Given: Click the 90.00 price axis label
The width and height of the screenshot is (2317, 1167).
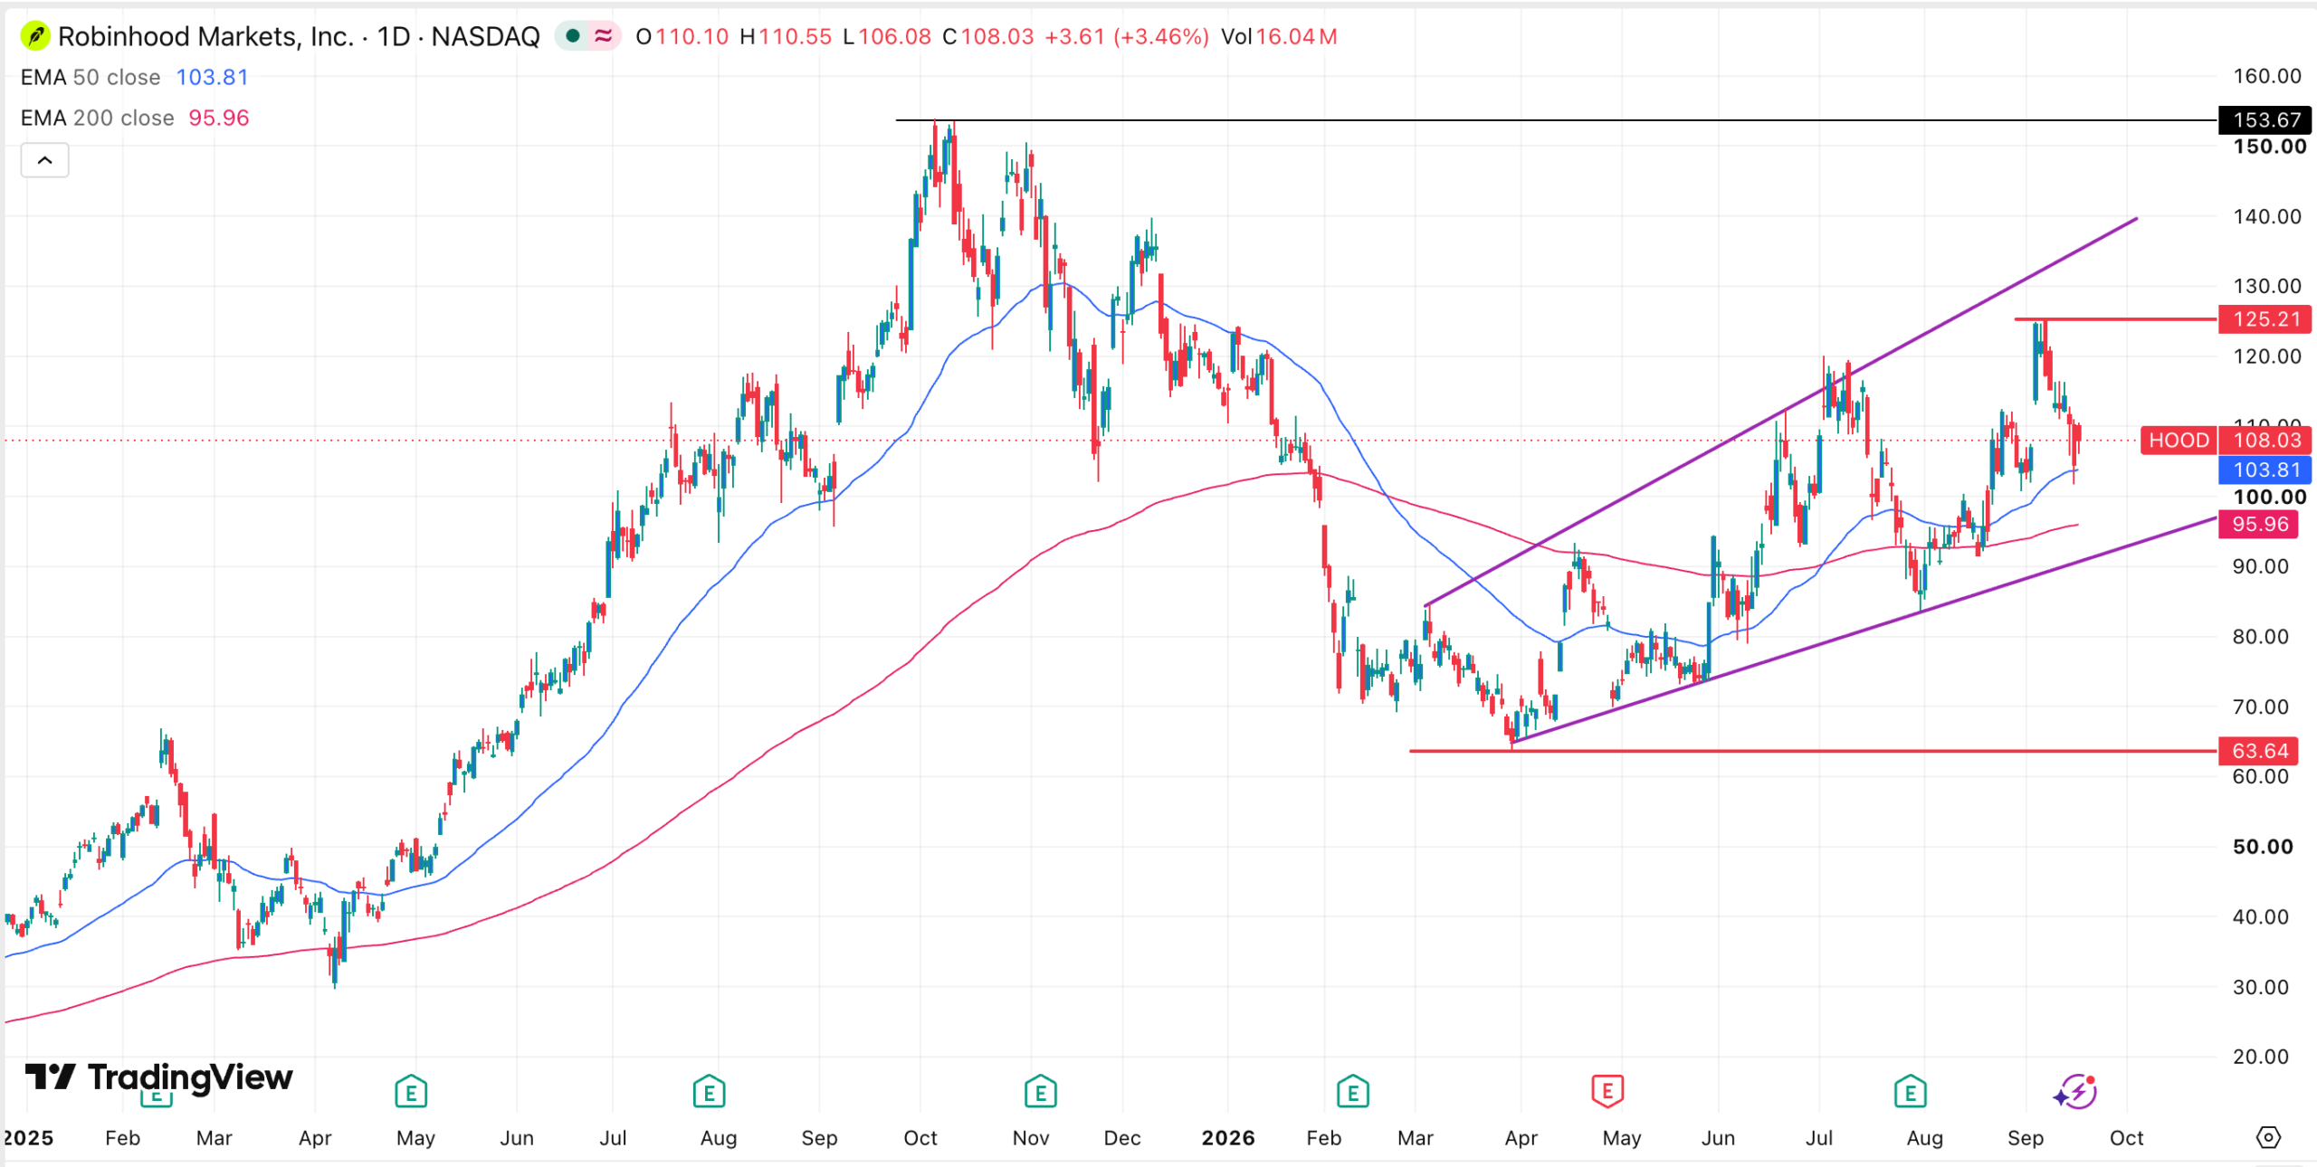Looking at the screenshot, I should pos(2261,566).
